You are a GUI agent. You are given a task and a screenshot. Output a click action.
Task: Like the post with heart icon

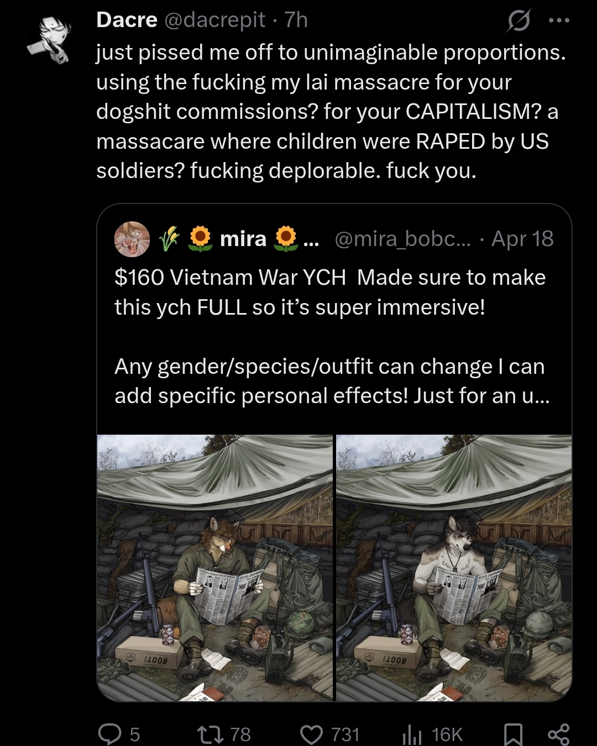click(311, 734)
